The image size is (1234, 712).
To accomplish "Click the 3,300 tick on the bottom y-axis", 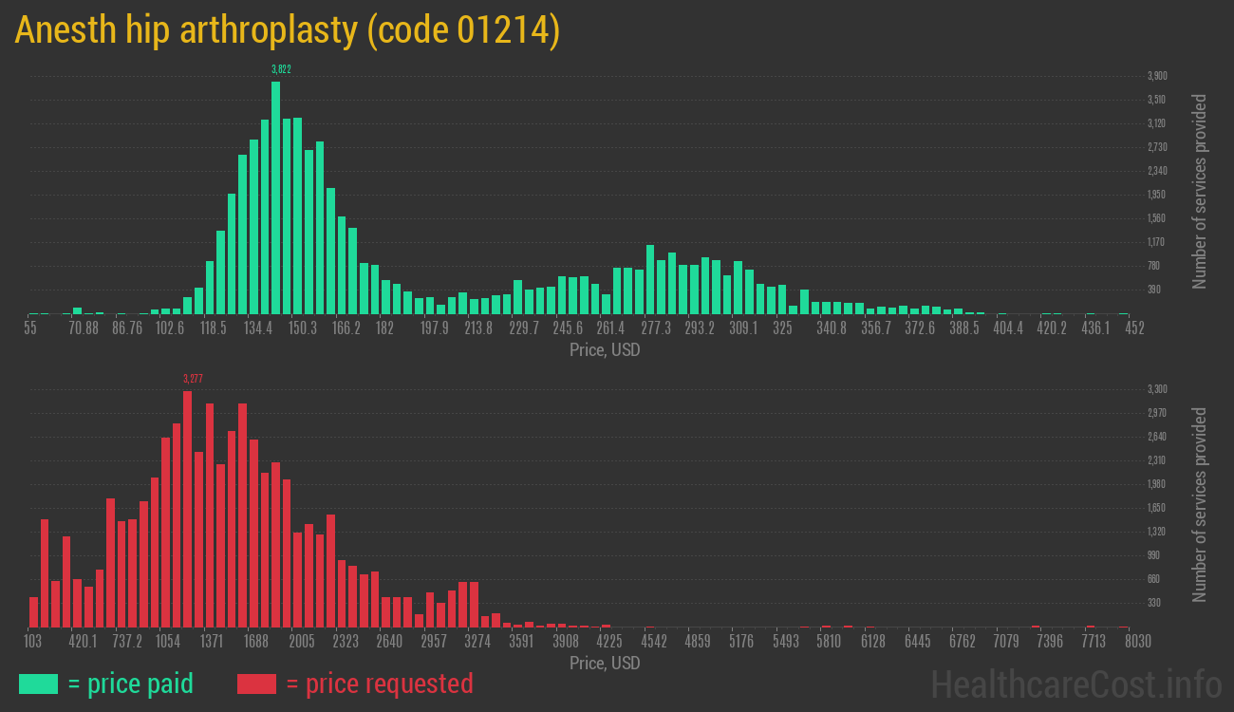I will (x=1156, y=389).
